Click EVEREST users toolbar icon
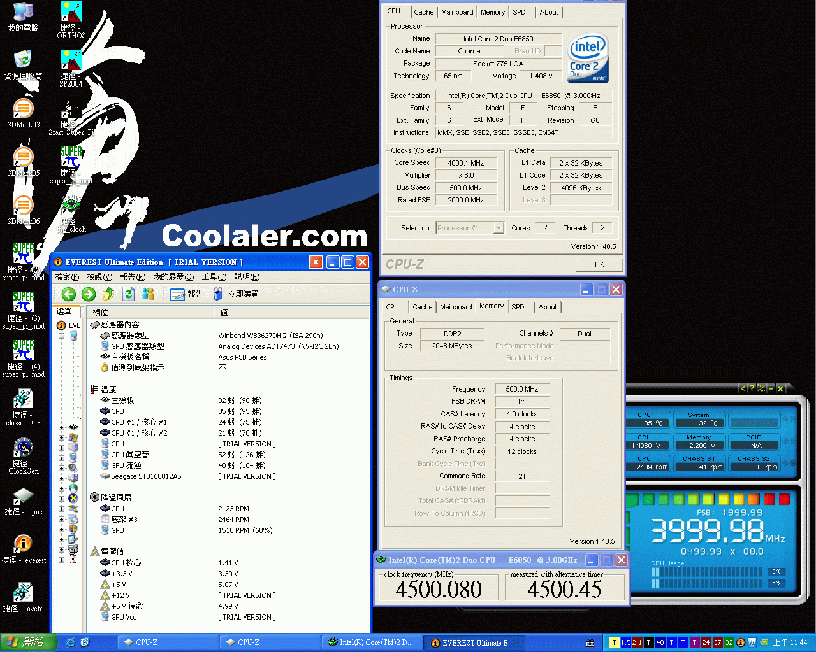This screenshot has width=816, height=652. pyautogui.click(x=148, y=294)
